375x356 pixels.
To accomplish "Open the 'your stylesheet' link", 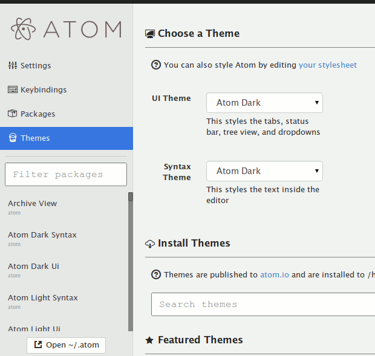I will click(327, 65).
